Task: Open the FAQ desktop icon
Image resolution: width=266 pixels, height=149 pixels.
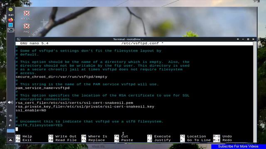Action: tap(27, 28)
